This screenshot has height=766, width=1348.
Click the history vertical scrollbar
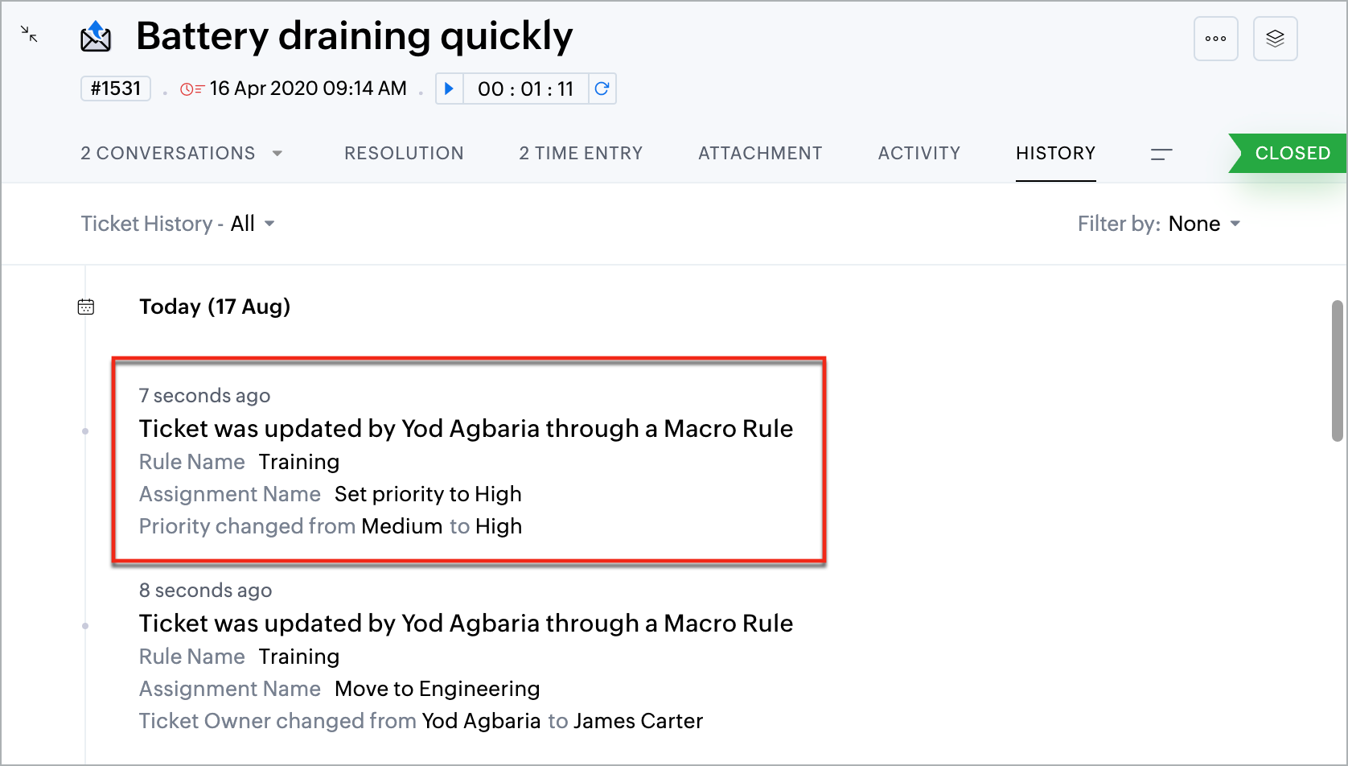coord(1337,370)
